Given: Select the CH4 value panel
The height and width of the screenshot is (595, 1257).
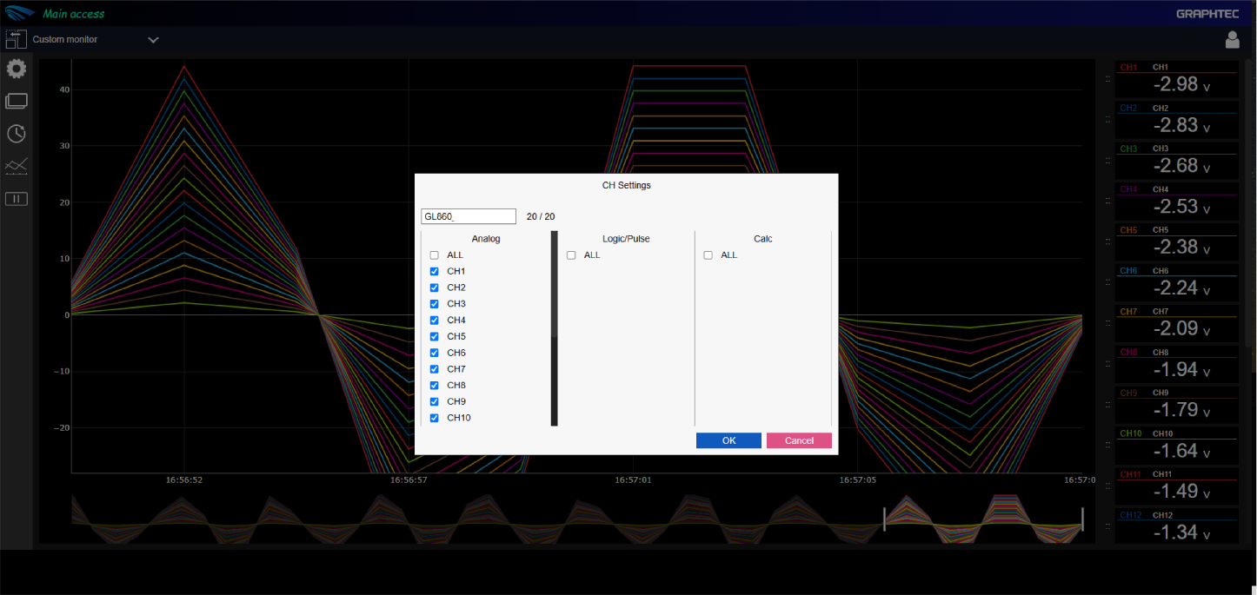Looking at the screenshot, I should [1177, 201].
